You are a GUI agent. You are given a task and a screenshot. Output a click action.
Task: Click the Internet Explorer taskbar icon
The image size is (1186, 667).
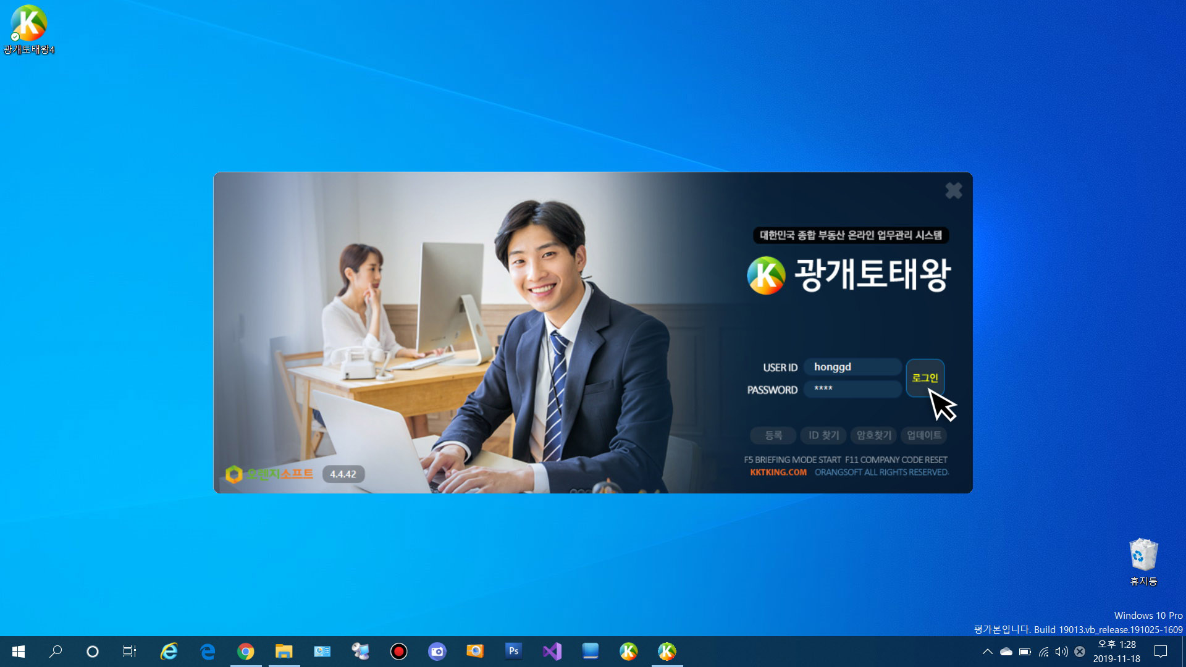169,652
